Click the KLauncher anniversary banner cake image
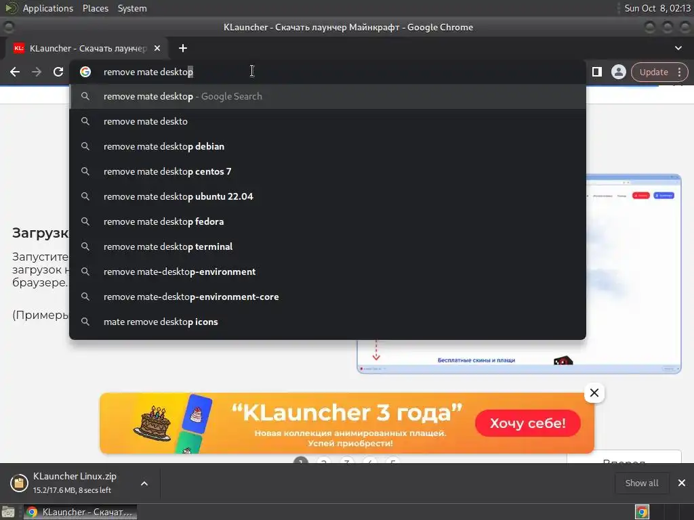 coord(152,424)
